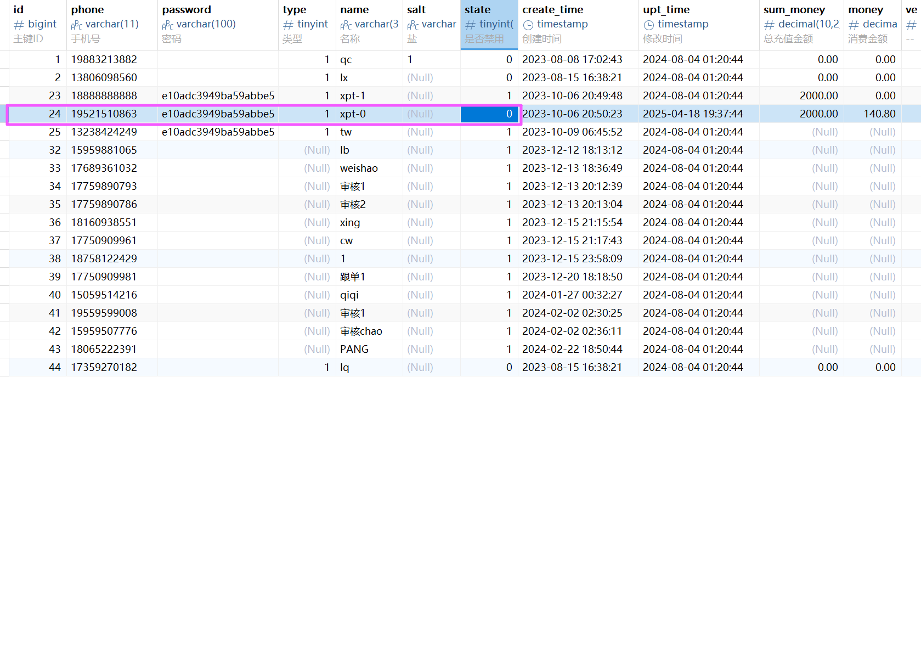
Task: Select phone cell 15959881065
Action: click(x=112, y=150)
